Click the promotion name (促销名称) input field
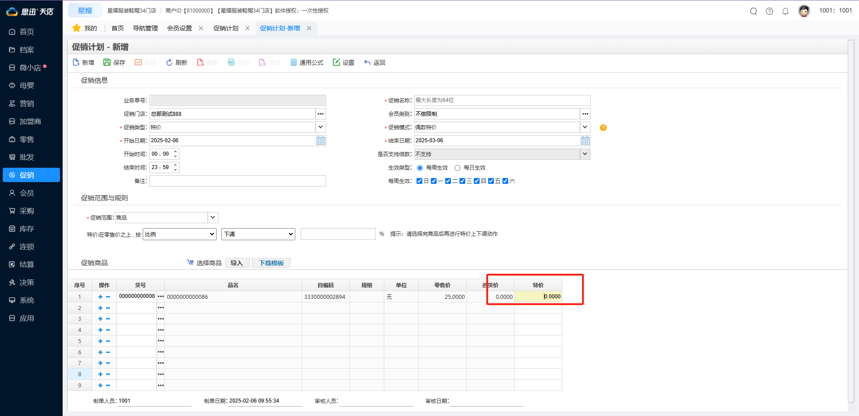 point(502,100)
